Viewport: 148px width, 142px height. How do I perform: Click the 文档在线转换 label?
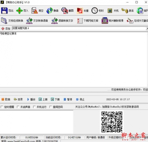tap(16, 20)
